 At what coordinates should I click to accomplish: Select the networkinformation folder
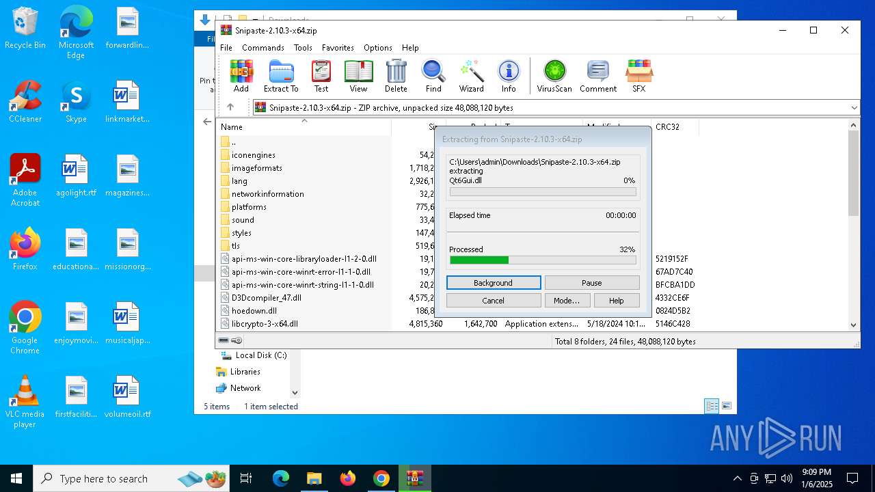tap(268, 194)
